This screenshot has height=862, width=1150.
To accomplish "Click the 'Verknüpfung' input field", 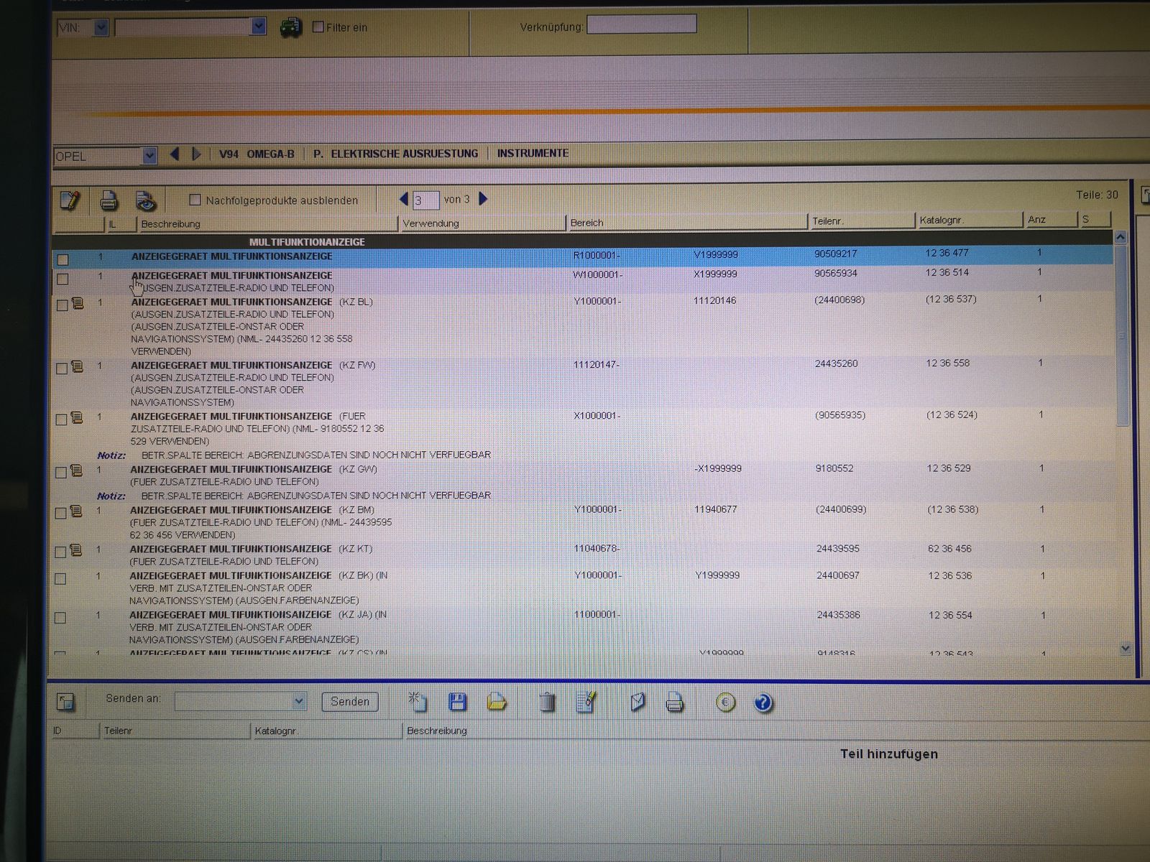I will click(641, 25).
